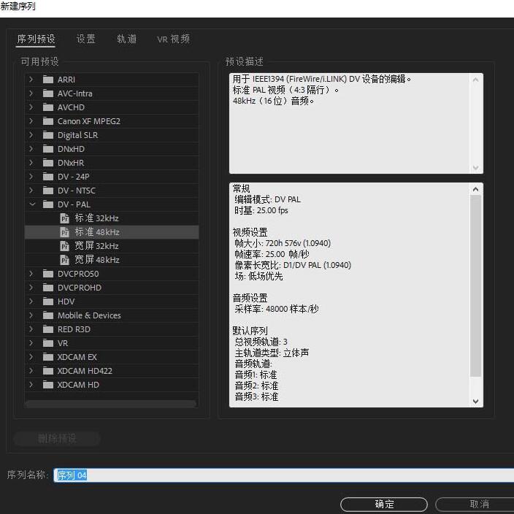Select the 宽屏 48kHz preset icon
514x514 pixels.
click(x=65, y=260)
